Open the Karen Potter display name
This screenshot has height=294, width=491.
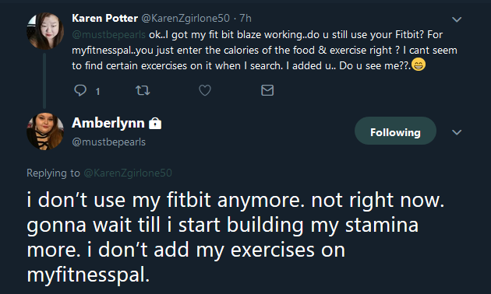(104, 18)
